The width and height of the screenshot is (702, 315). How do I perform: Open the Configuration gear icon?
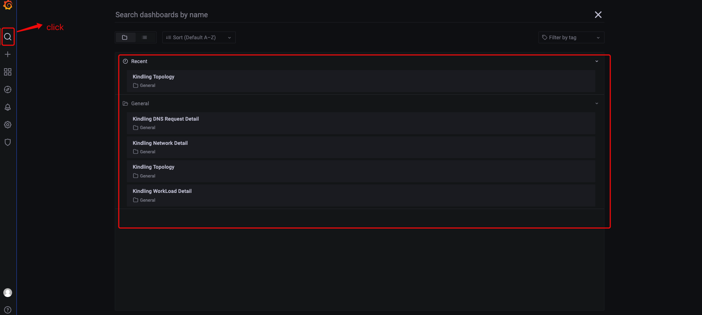8,125
